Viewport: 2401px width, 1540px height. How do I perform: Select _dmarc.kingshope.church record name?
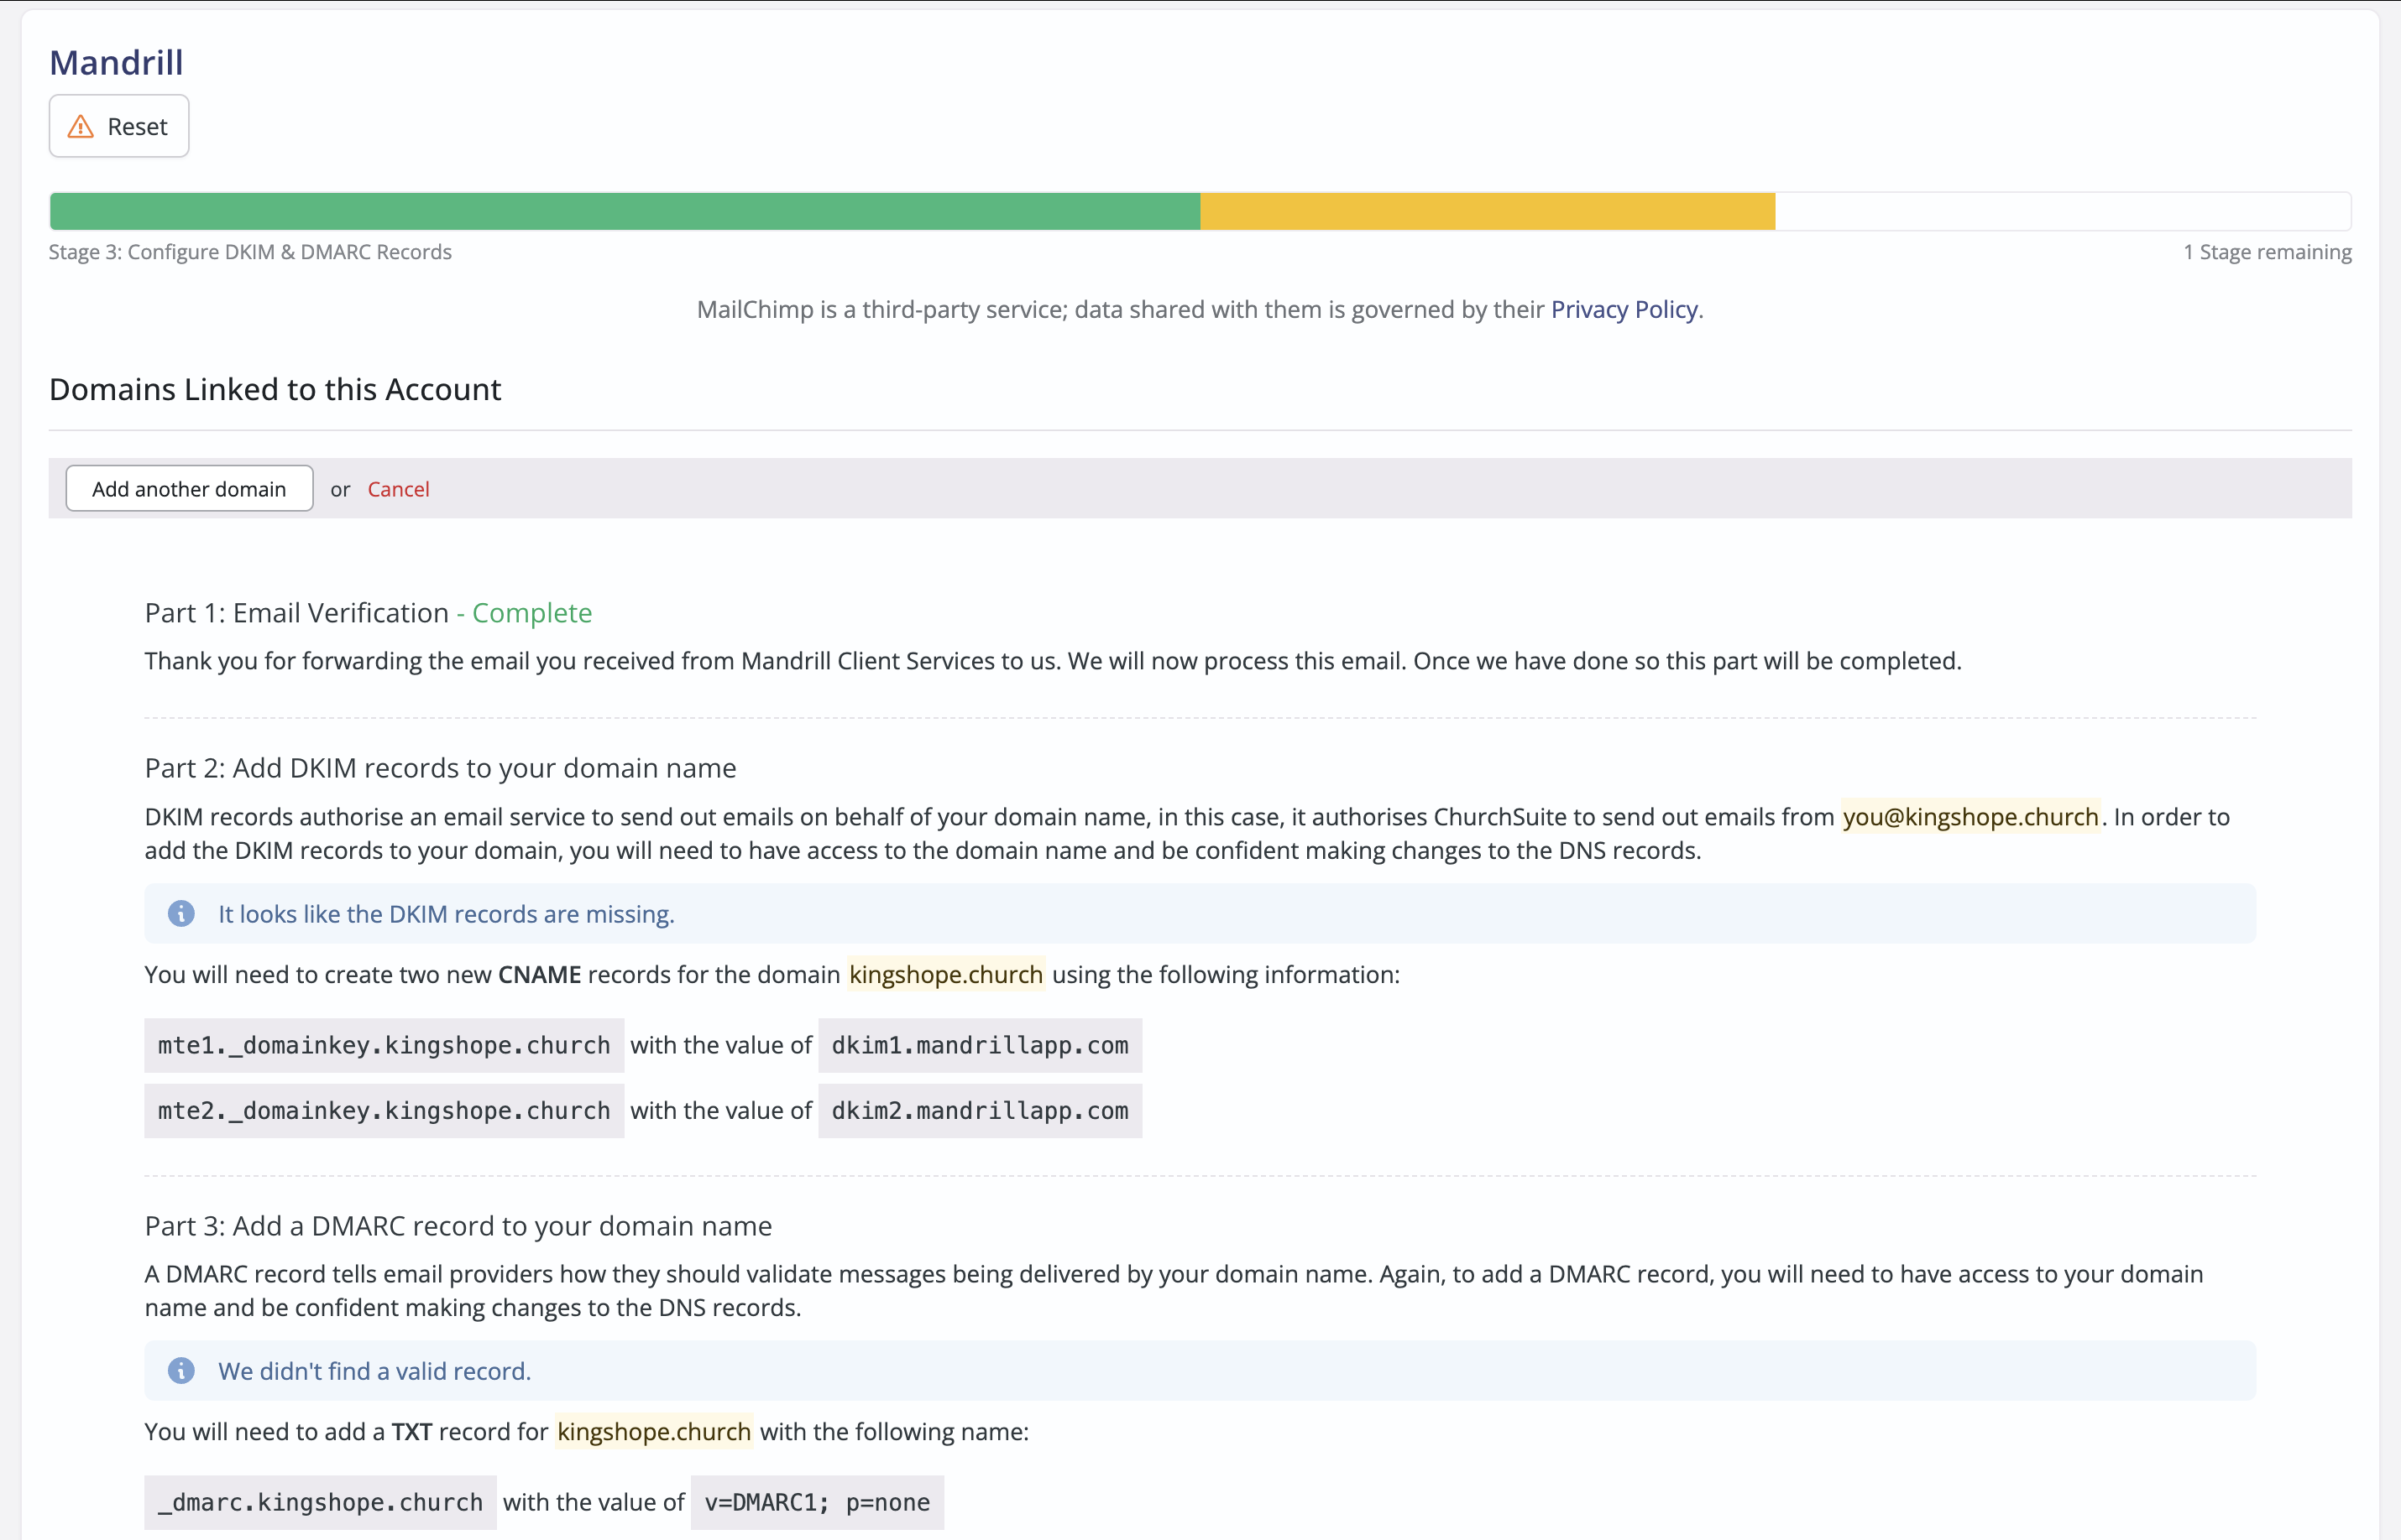coord(320,1502)
